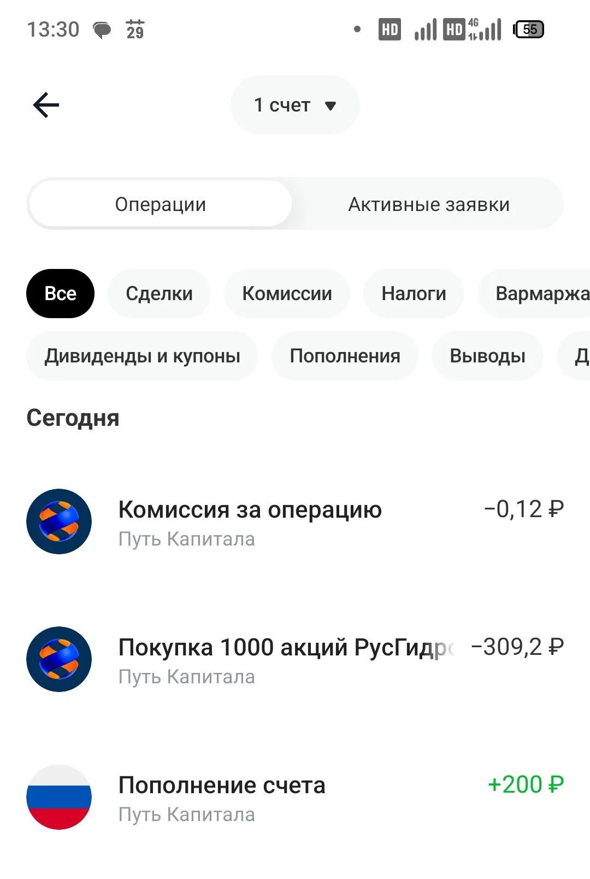
Task: Switch to the «Активные заявки» tab
Action: click(x=429, y=204)
